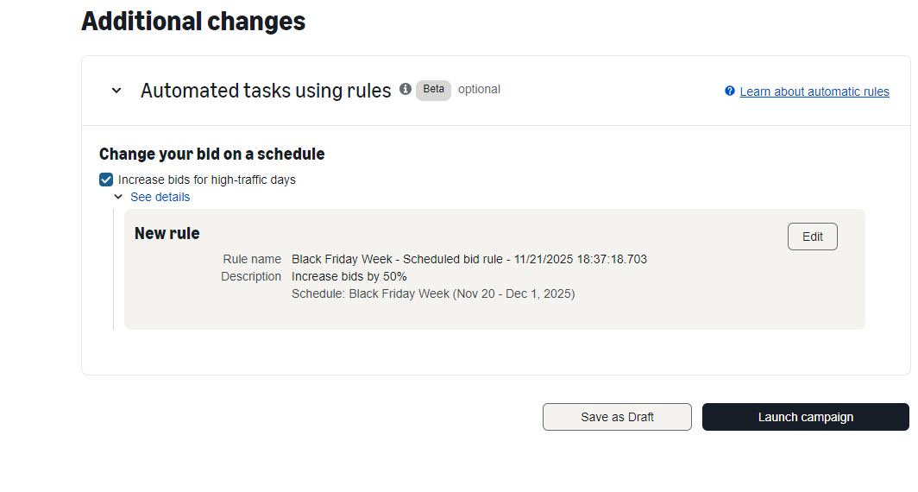This screenshot has width=918, height=492.
Task: Click 'Change your bid on a schedule' heading
Action: click(x=211, y=154)
